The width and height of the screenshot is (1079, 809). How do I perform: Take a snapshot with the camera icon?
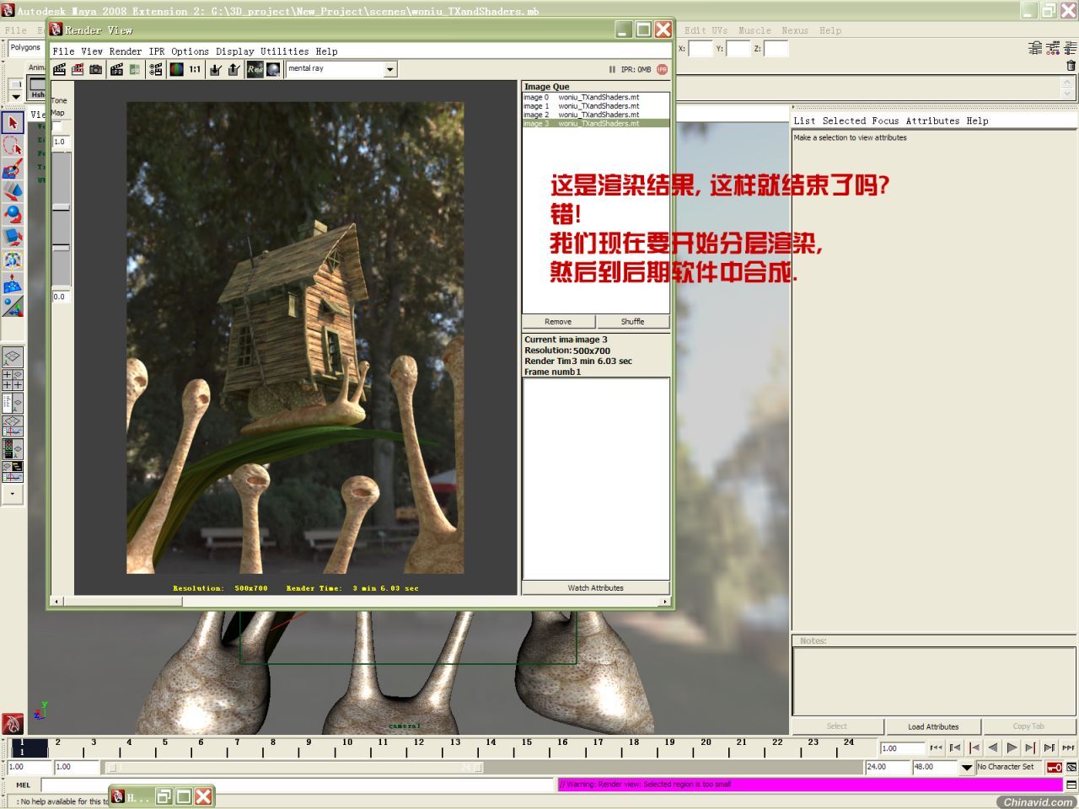point(96,69)
